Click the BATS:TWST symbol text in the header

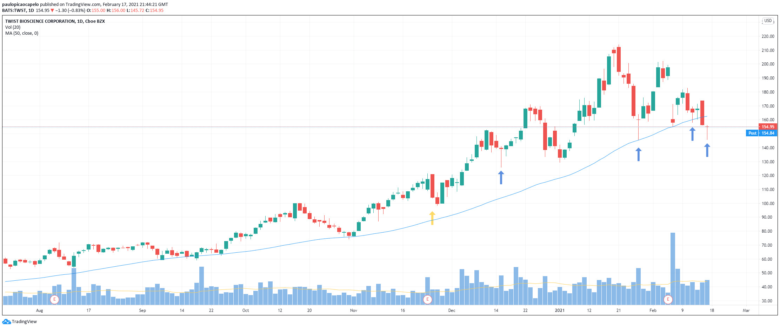point(14,11)
